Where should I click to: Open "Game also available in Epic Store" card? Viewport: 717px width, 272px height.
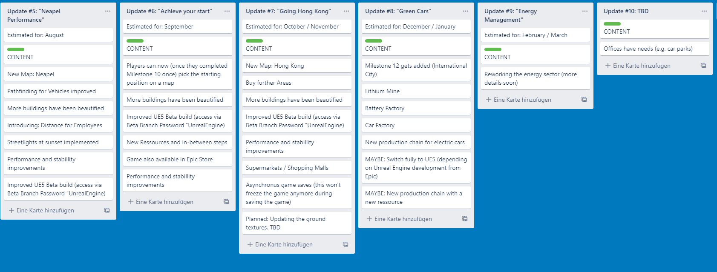tap(177, 159)
